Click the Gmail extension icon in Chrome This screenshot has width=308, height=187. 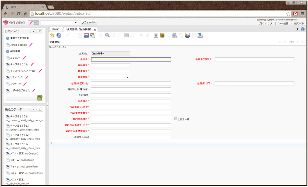point(295,14)
